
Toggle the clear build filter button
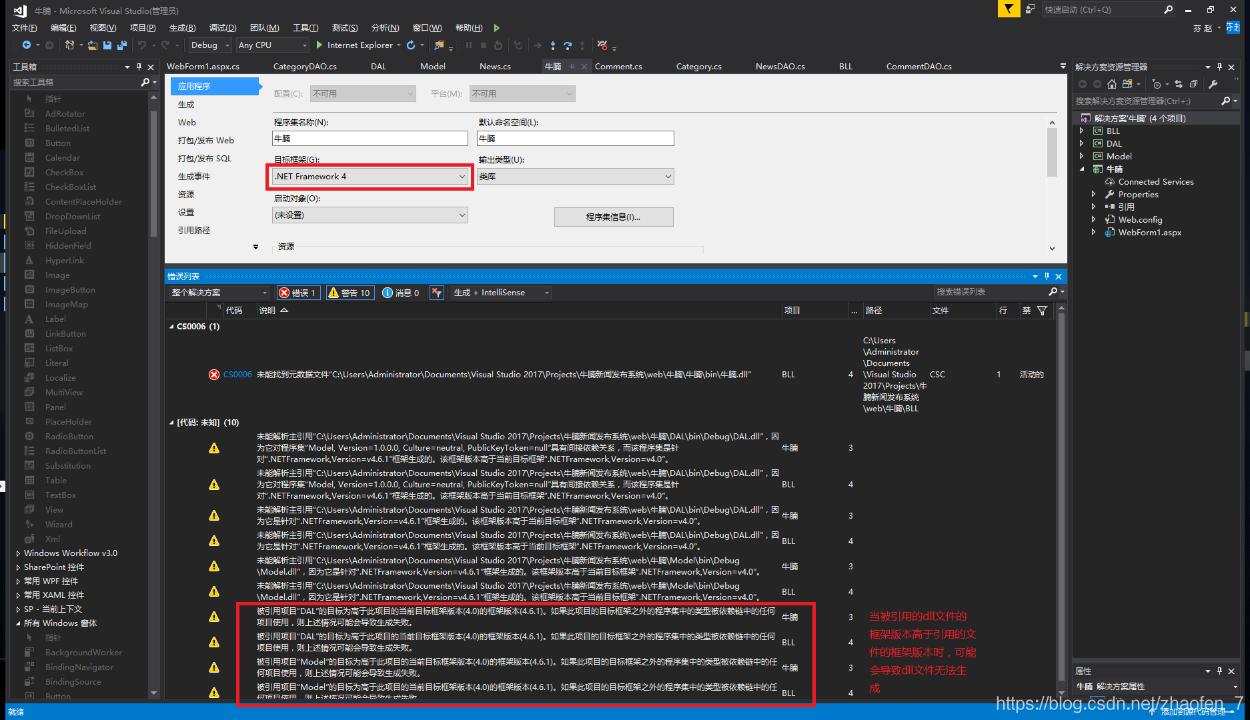click(x=437, y=293)
